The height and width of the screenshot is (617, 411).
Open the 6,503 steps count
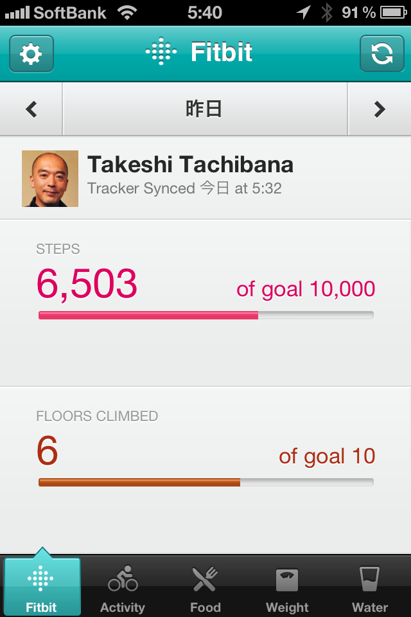click(87, 284)
